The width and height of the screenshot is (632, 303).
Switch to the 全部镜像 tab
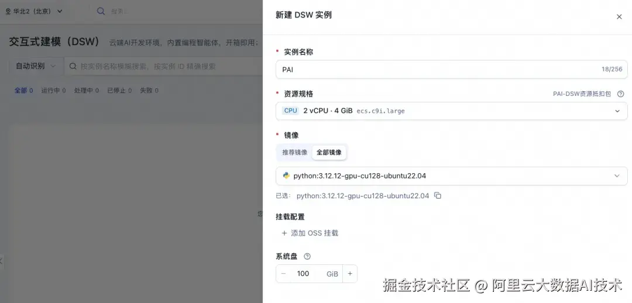[329, 152]
